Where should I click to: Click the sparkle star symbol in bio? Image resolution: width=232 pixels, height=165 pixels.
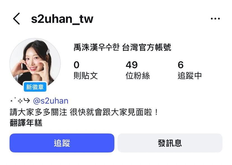pyautogui.click(x=20, y=101)
